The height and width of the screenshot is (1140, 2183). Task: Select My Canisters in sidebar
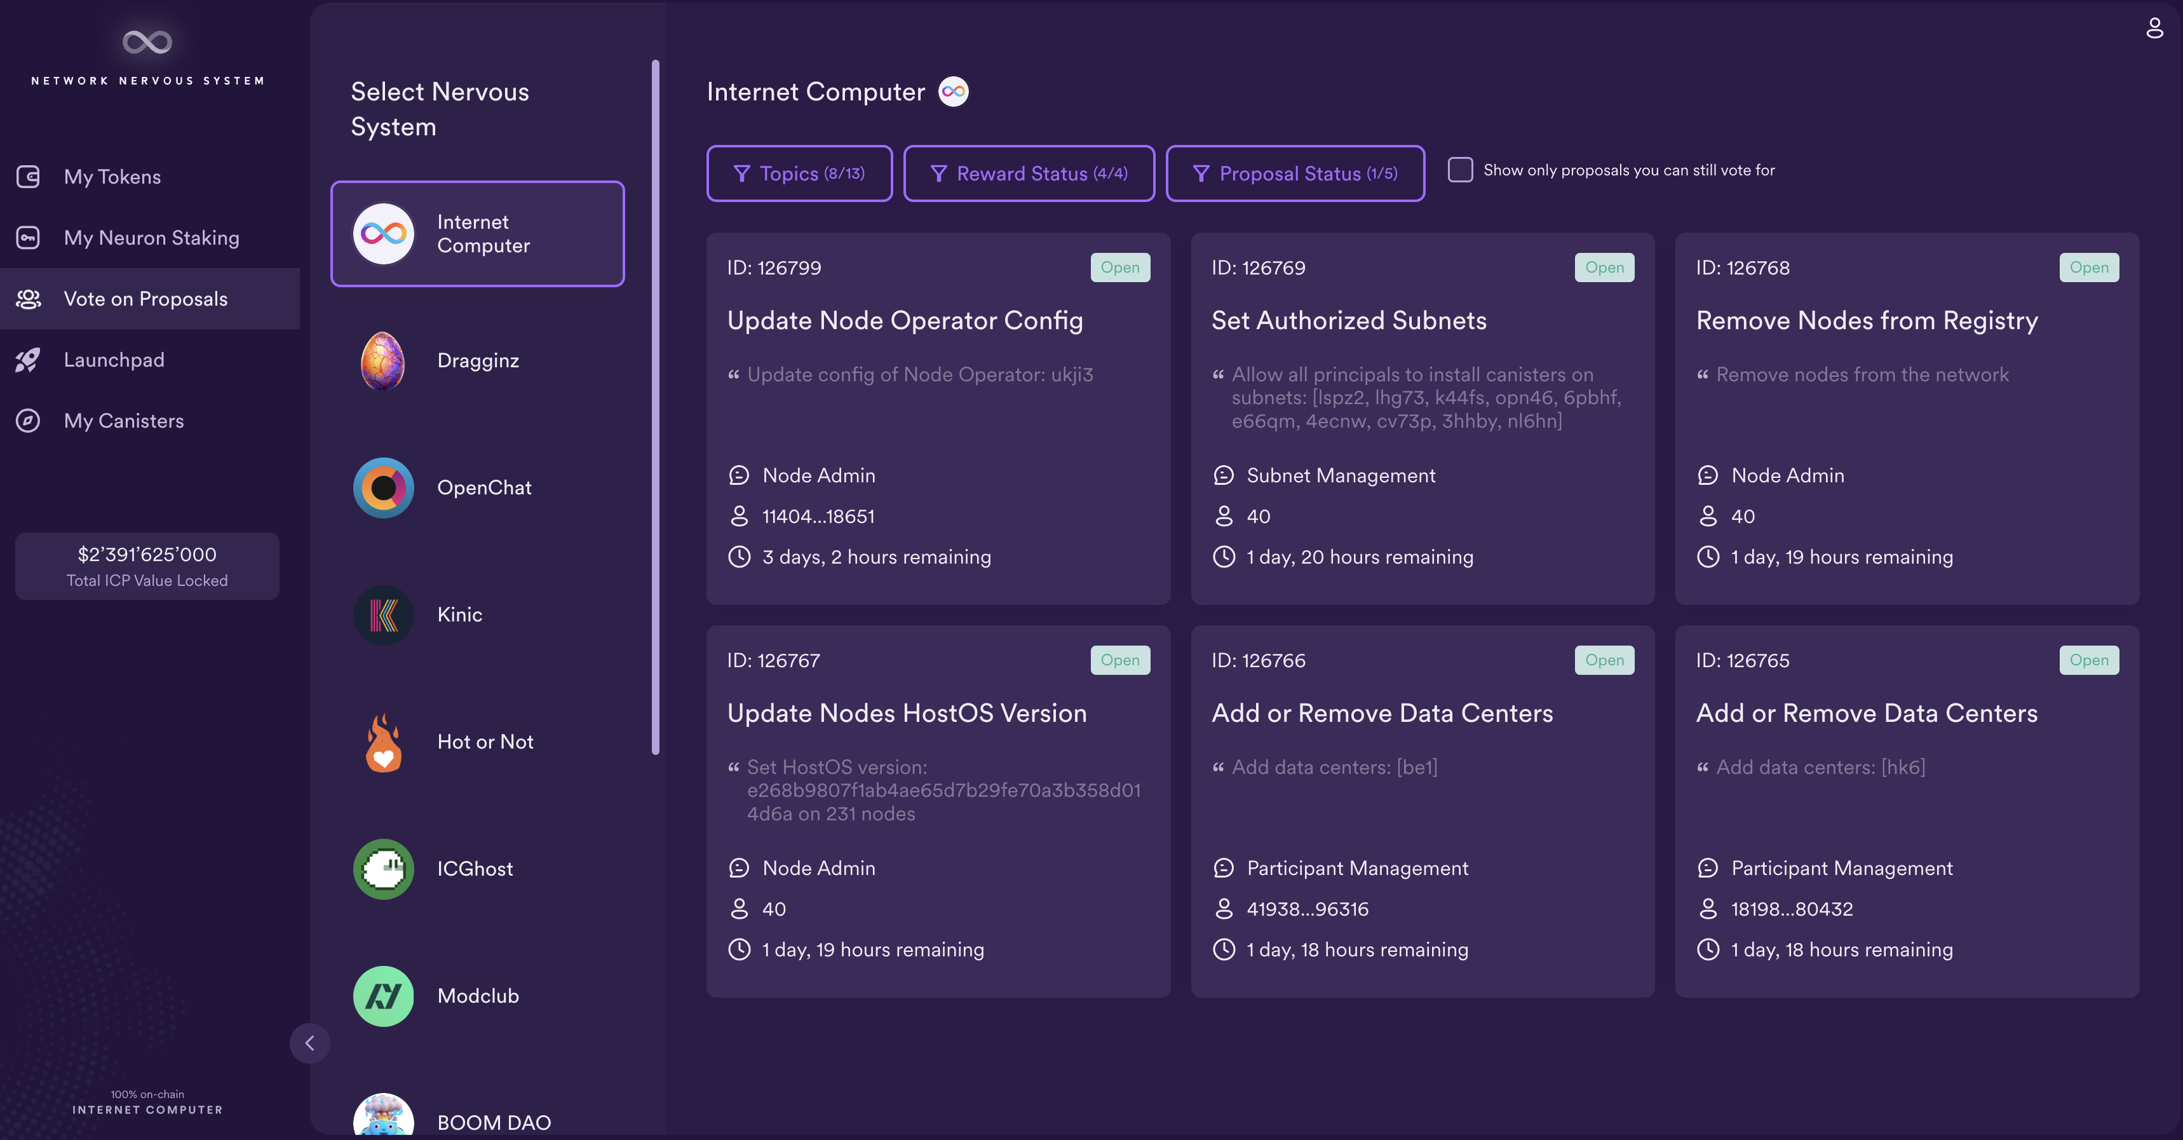coord(123,421)
